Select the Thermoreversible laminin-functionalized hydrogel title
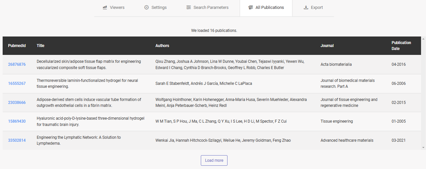This screenshot has height=169, width=426. 87,84
